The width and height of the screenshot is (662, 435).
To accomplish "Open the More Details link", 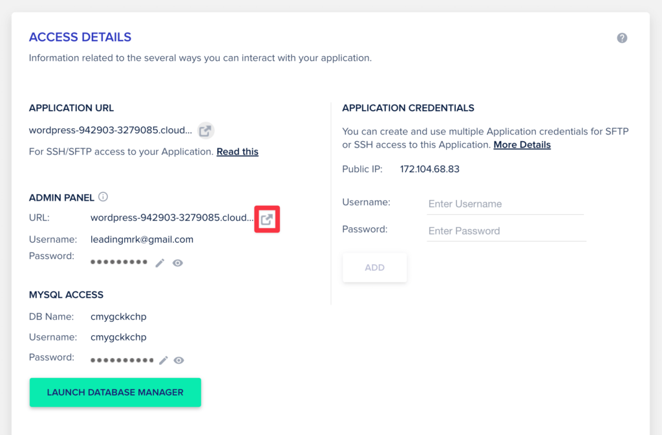I will [x=522, y=144].
